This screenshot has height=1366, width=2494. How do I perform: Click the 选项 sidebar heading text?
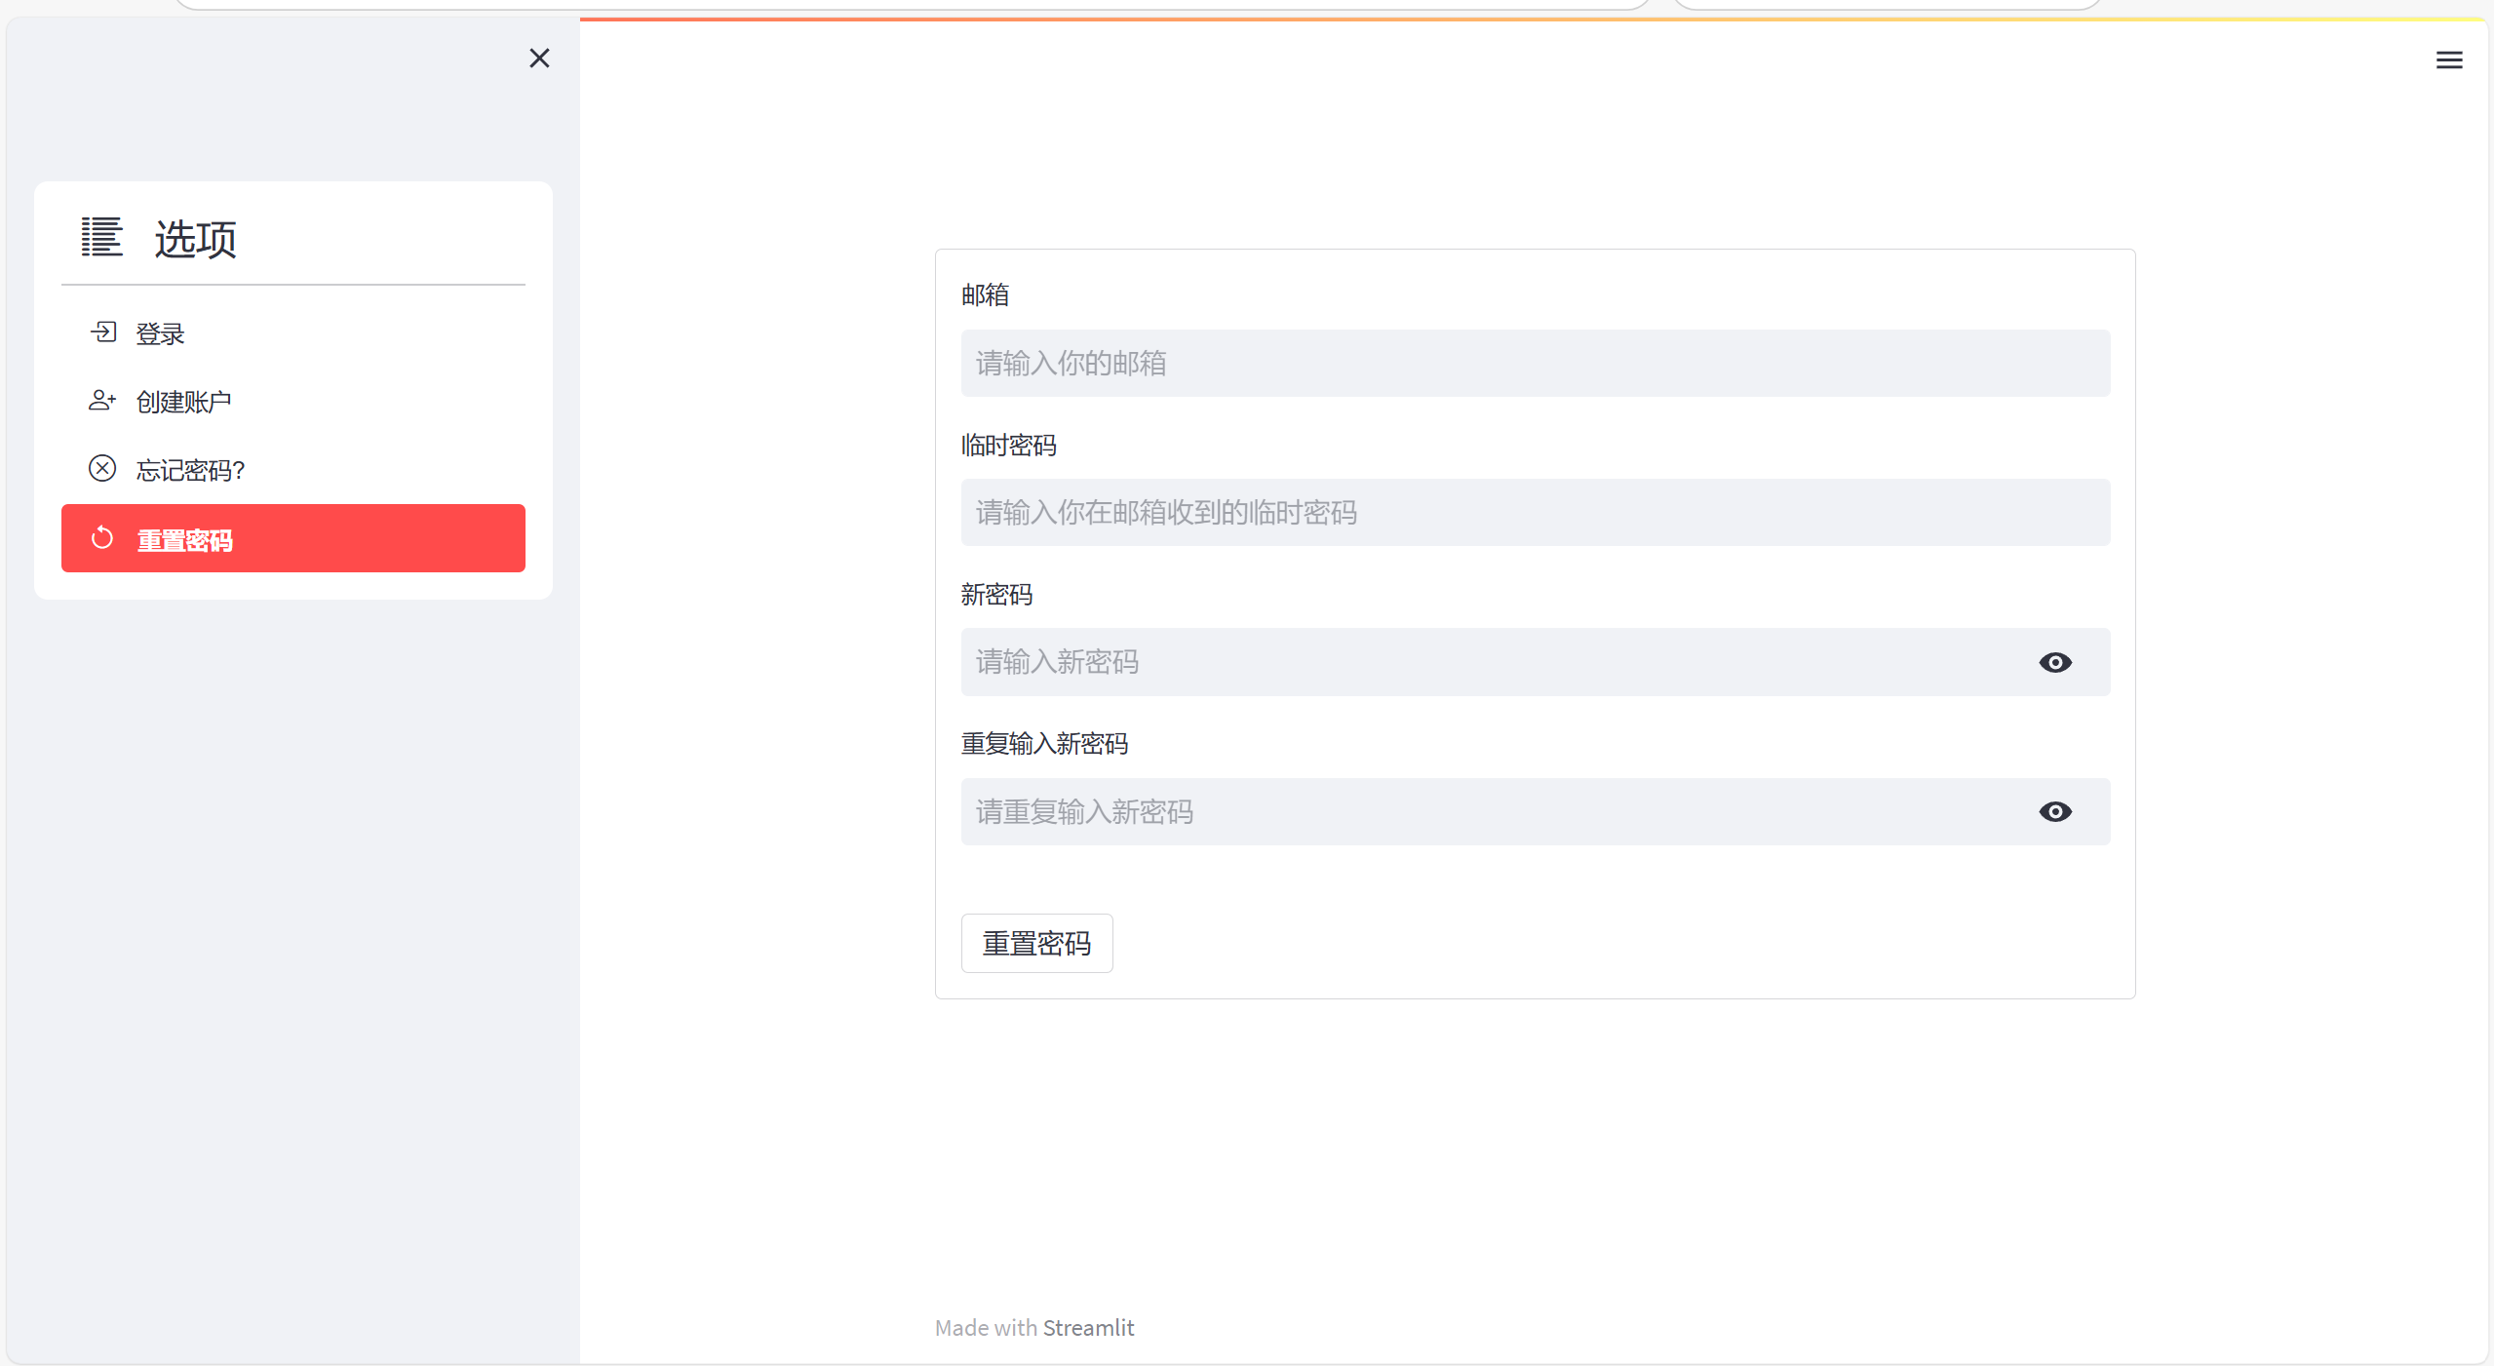(x=195, y=239)
